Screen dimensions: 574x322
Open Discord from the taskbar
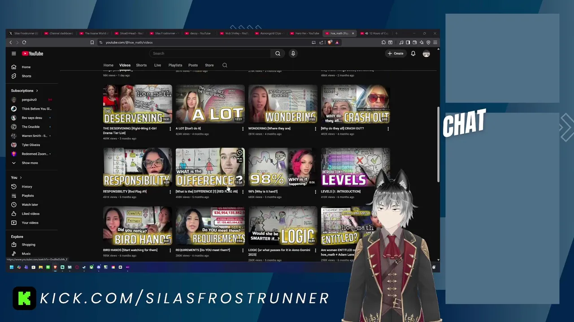(99, 267)
